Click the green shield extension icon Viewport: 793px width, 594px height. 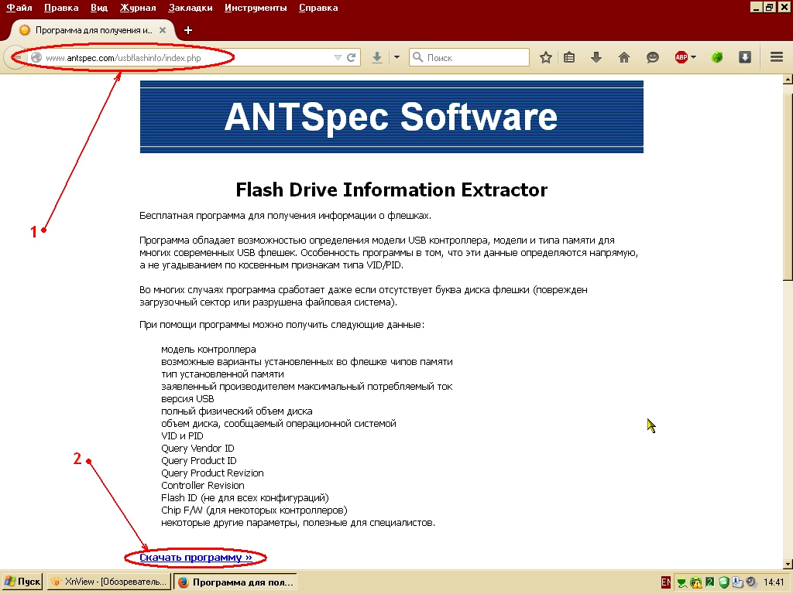(716, 57)
